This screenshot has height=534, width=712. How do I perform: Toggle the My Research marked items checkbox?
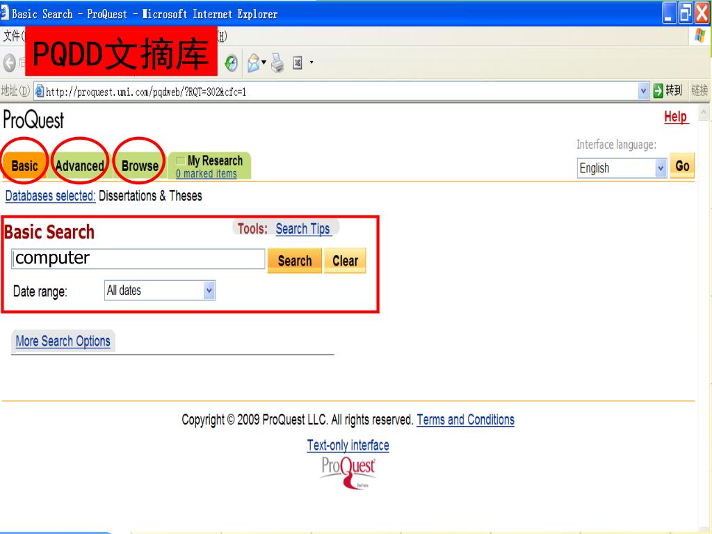[x=180, y=161]
